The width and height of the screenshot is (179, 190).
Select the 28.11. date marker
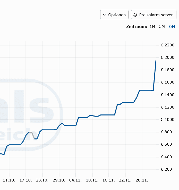pyautogui.click(x=142, y=180)
